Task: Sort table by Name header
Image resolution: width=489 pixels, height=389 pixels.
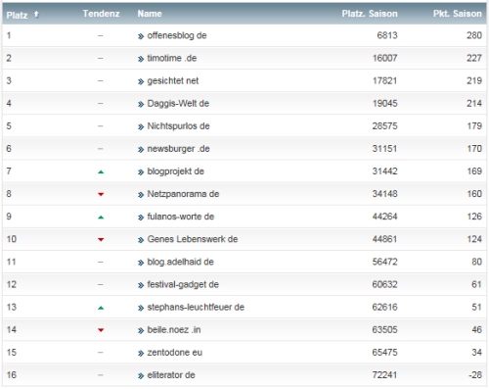Action: (150, 14)
